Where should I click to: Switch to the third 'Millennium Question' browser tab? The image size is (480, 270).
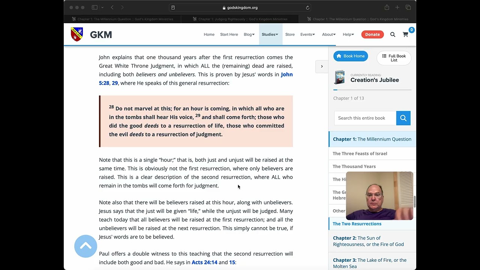click(357, 19)
